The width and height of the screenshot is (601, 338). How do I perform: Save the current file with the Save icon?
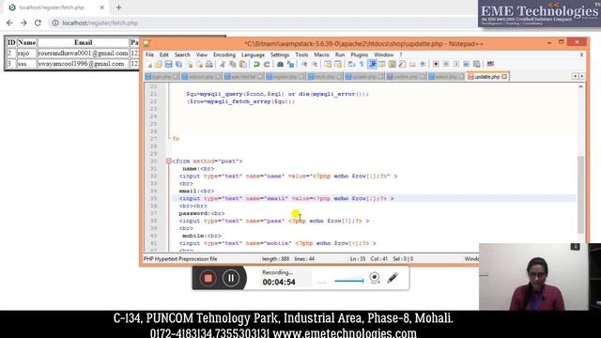(x=169, y=64)
